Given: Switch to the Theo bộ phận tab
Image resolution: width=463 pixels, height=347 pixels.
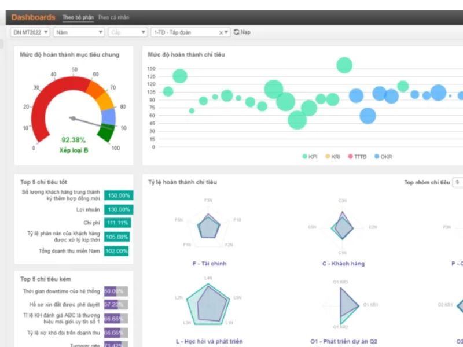Looking at the screenshot, I should click(x=78, y=17).
